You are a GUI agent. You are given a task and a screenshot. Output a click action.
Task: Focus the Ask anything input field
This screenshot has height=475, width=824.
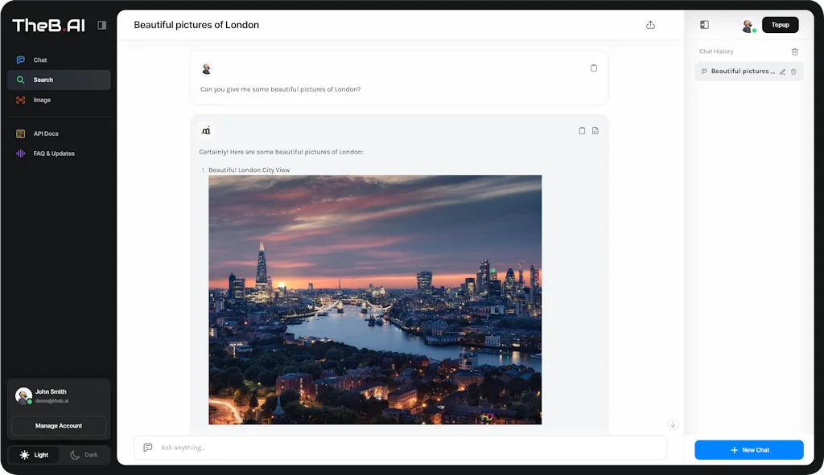[x=402, y=448]
